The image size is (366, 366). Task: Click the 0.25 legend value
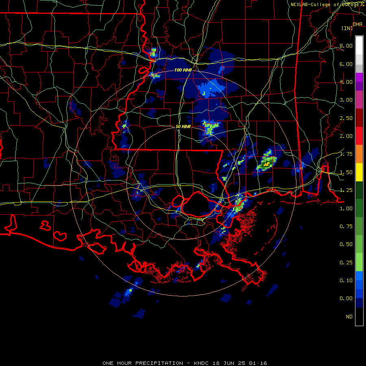coord(346,263)
